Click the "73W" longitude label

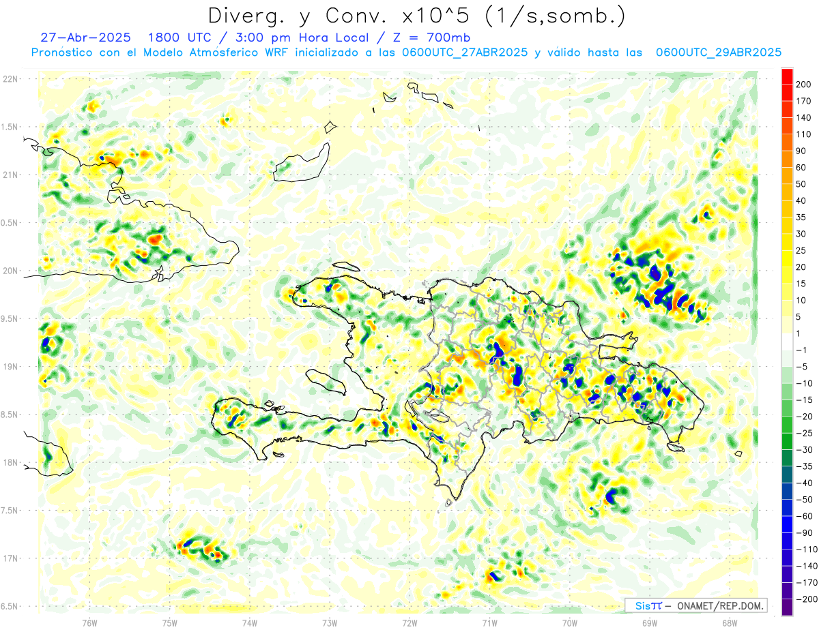click(x=330, y=623)
